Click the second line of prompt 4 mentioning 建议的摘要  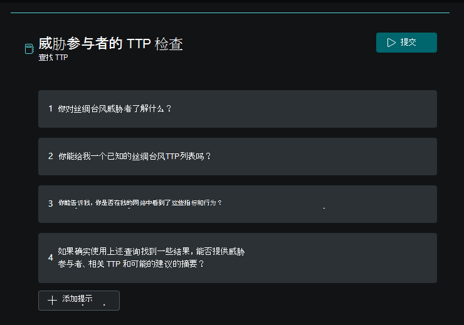pos(131,264)
